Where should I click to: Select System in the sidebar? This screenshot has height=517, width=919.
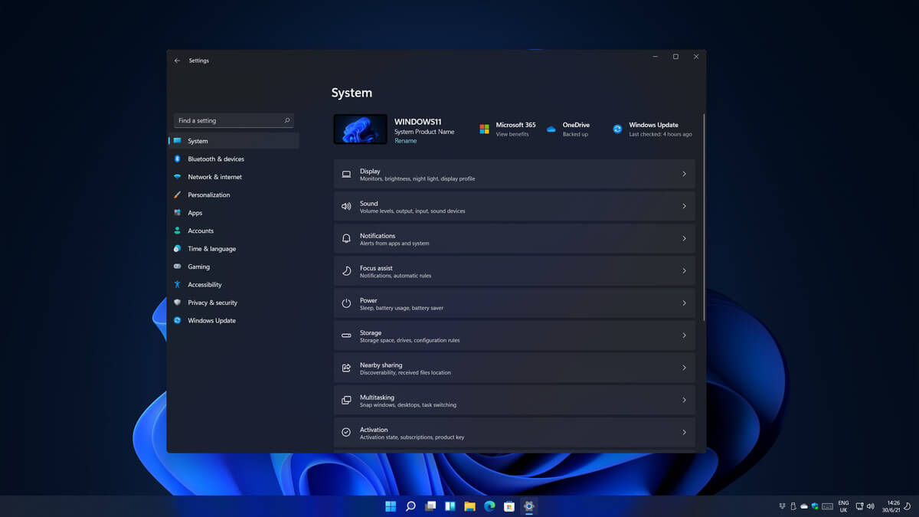[234, 141]
